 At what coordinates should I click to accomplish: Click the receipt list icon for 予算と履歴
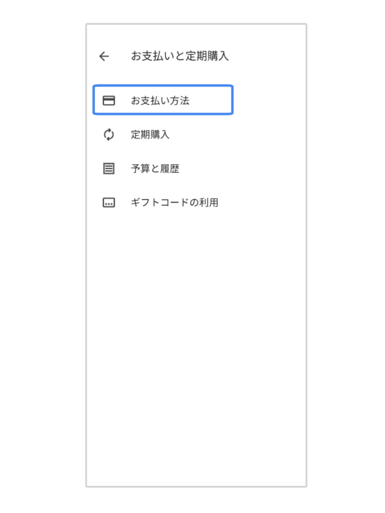[109, 168]
